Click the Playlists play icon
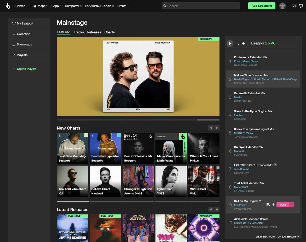Image resolution: width=306 pixels, height=242 pixels. pos(14,55)
